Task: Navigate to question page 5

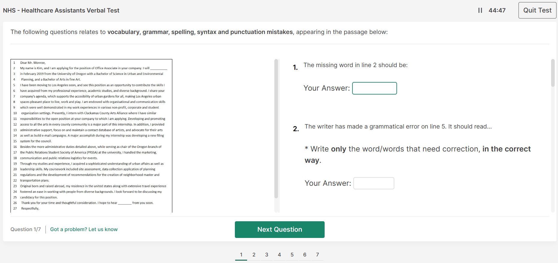Action: click(292, 255)
